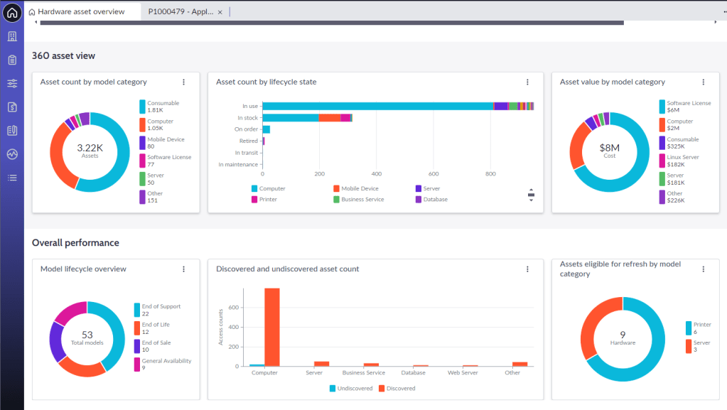Open the building icon in left sidebar
Viewport: 727px width, 410px height.
click(x=12, y=36)
